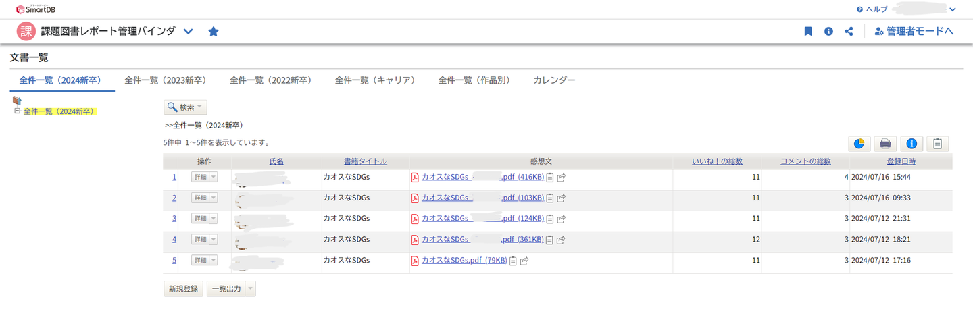Switch to the カレンダー tab
Screen dimensions: 973x326
(x=554, y=80)
